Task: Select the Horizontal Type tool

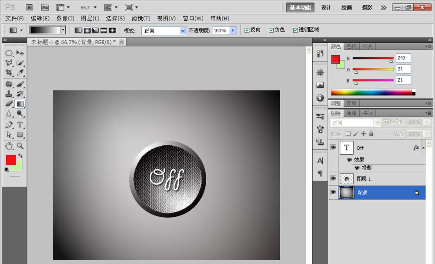Action: [x=20, y=125]
